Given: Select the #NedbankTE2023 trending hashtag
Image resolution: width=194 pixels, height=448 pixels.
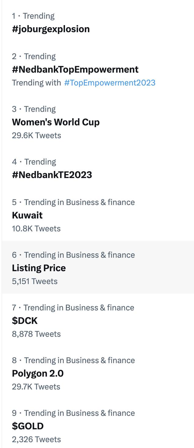Looking at the screenshot, I should pos(52,175).
